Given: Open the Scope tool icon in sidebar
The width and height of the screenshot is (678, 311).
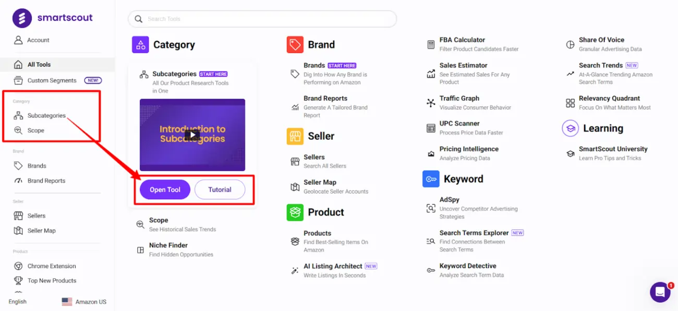Looking at the screenshot, I should point(17,130).
